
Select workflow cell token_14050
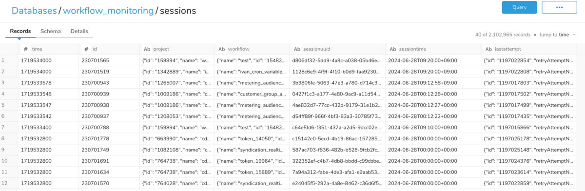[252, 138]
